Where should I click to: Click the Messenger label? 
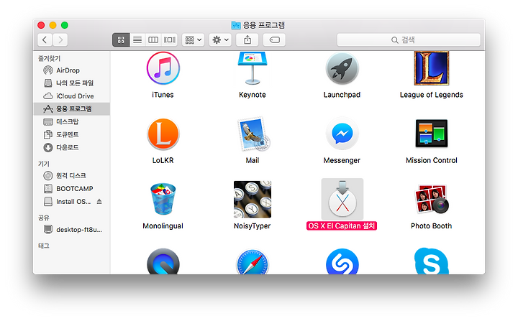pos(342,161)
